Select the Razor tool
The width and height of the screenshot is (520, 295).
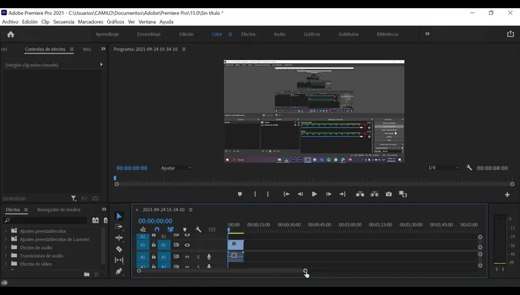tap(119, 249)
